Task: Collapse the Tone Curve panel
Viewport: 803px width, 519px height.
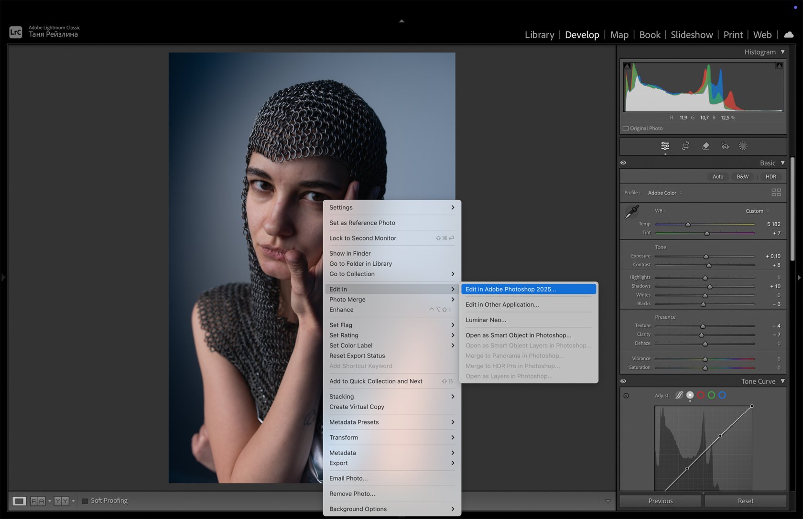Action: (x=783, y=381)
